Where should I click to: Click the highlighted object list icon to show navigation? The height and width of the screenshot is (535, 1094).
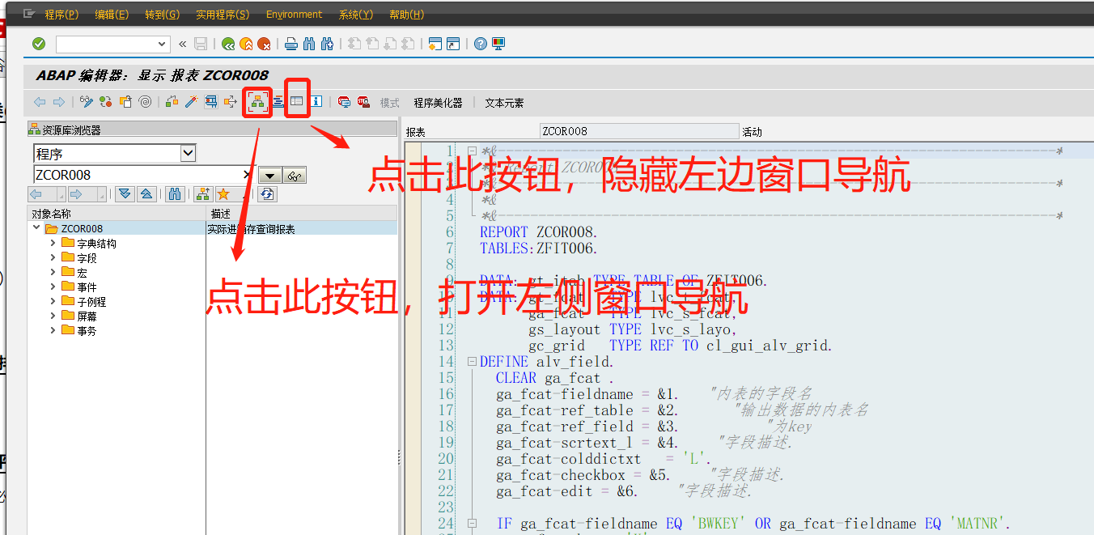point(257,100)
